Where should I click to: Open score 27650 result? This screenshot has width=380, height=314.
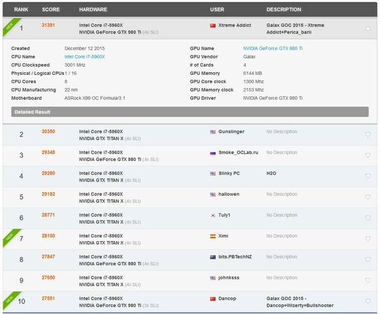click(48, 278)
